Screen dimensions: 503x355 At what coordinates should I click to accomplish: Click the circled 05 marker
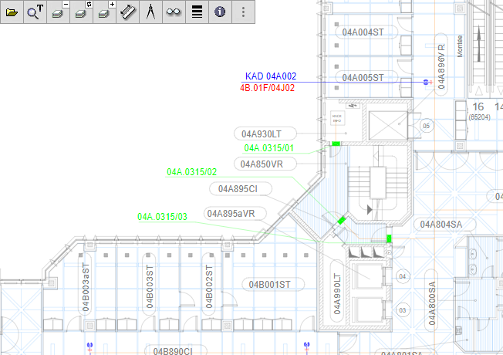[x=427, y=126]
